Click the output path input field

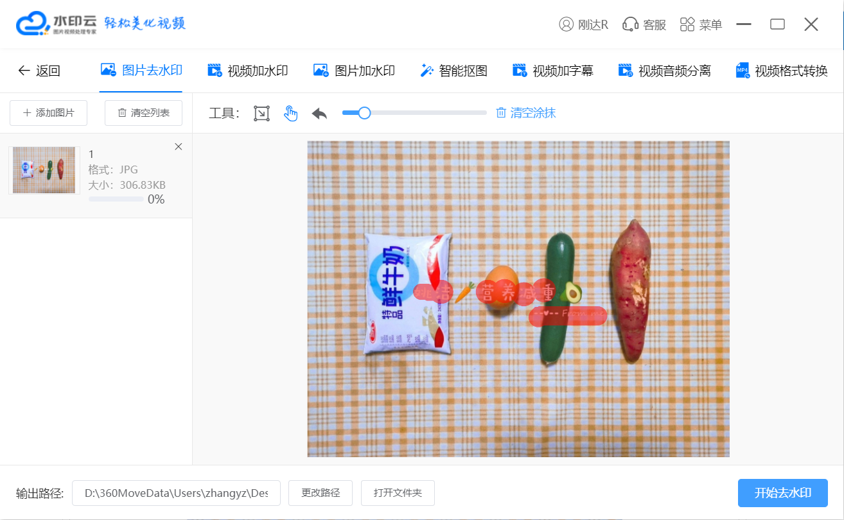click(176, 493)
